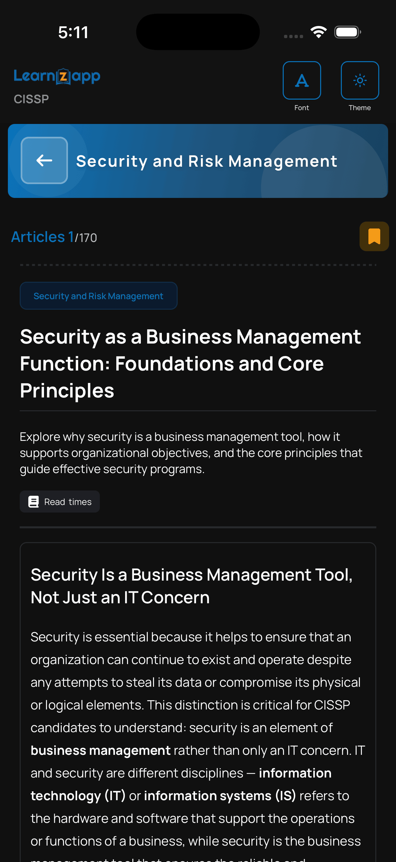The height and width of the screenshot is (862, 396).
Task: Tap the CISSP course label
Action: point(32,99)
